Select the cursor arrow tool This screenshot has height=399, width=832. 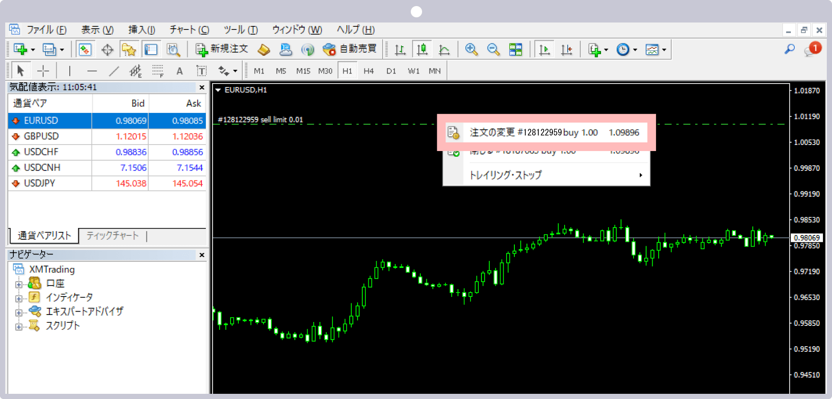(x=20, y=71)
